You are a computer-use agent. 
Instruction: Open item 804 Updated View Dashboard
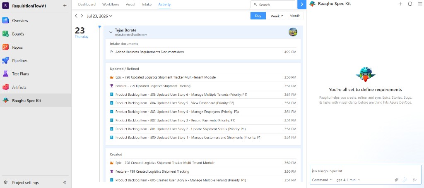(203, 103)
